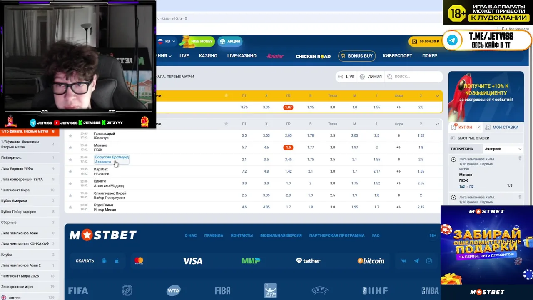Download the Android app

(x=104, y=261)
